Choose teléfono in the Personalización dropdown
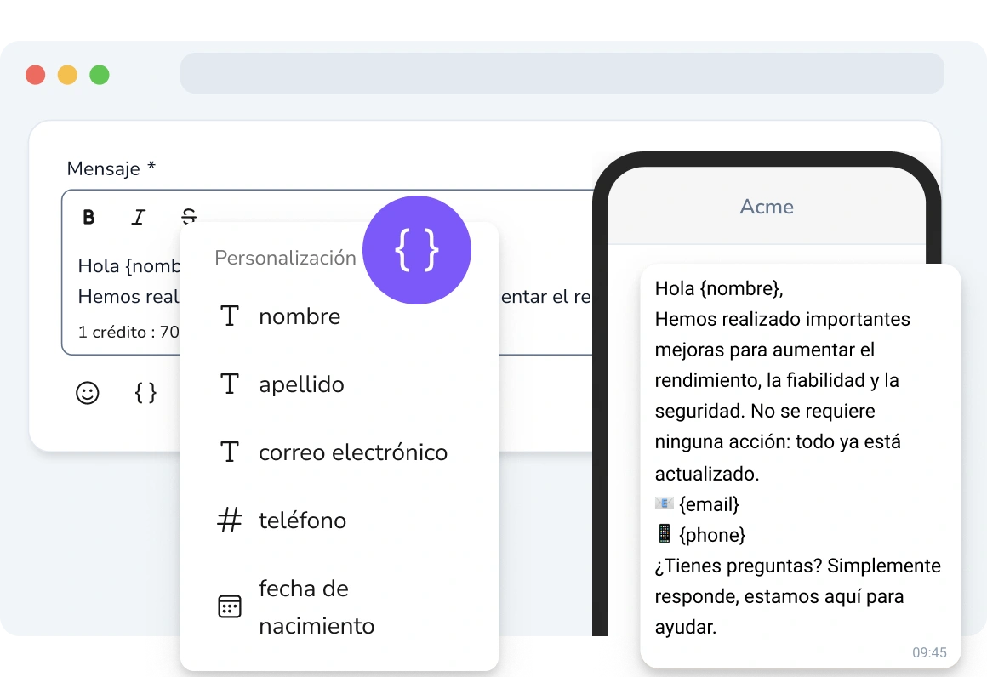The width and height of the screenshot is (987, 677). [x=302, y=521]
